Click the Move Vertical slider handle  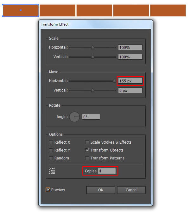tap(92, 90)
